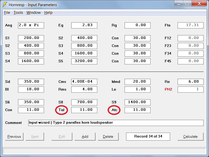Viewport: 209px width, 157px height.
Task: Click the Le field with 1.00
Action: [x=137, y=89]
